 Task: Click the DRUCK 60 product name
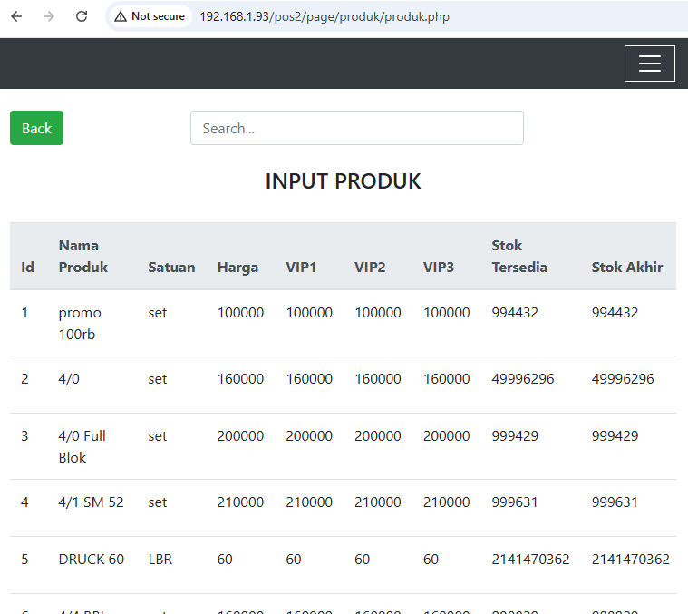91,559
